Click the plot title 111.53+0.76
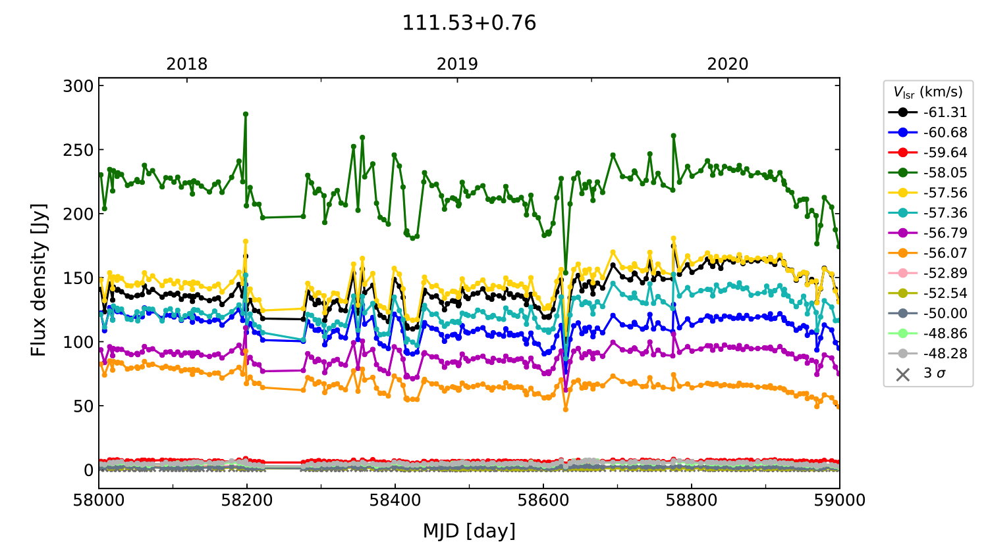Image resolution: width=988 pixels, height=555 pixels. pyautogui.click(x=469, y=23)
